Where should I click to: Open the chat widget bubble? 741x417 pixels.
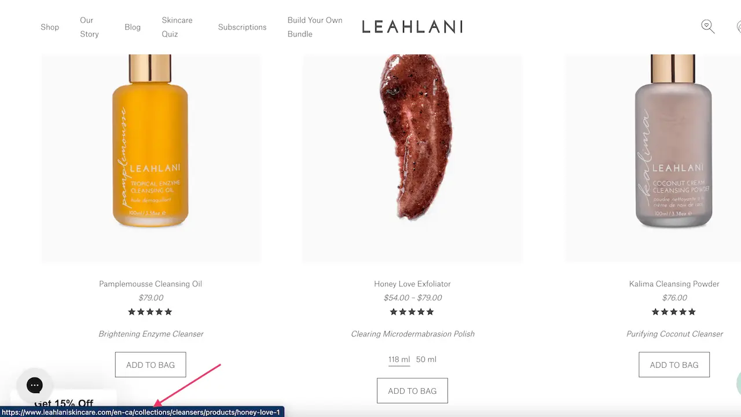[x=35, y=385]
